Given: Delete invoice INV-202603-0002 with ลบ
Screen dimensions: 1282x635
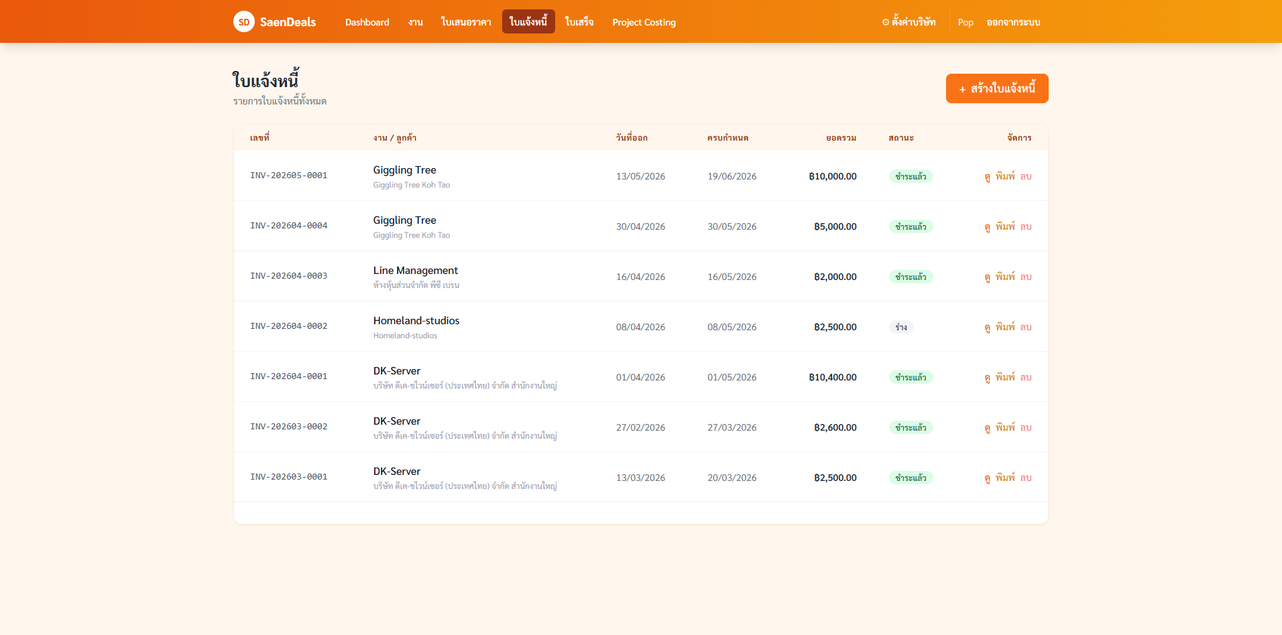Looking at the screenshot, I should 1026,428.
